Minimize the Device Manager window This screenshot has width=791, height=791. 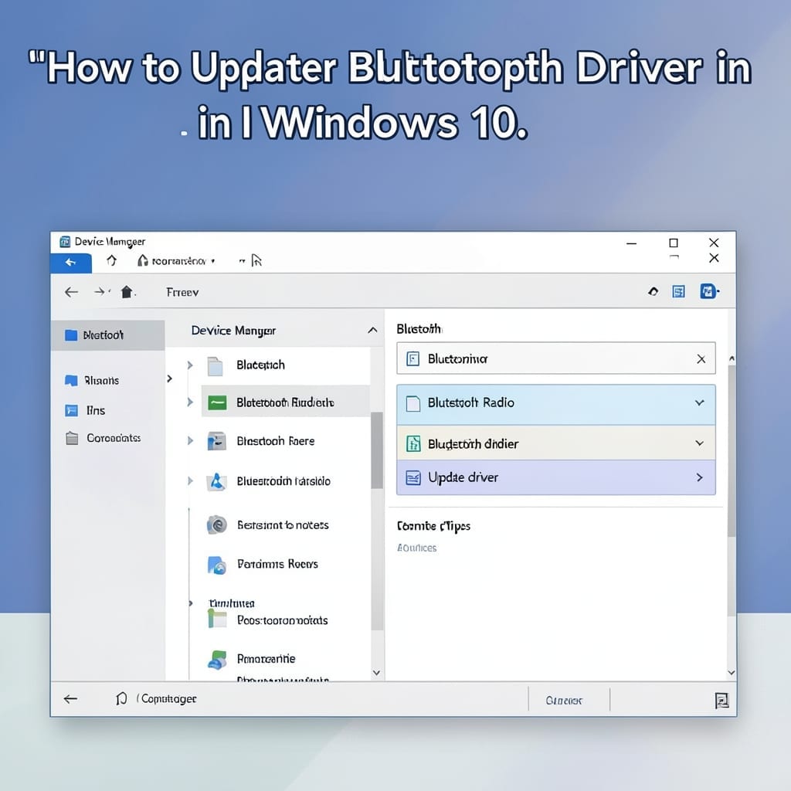coord(631,243)
